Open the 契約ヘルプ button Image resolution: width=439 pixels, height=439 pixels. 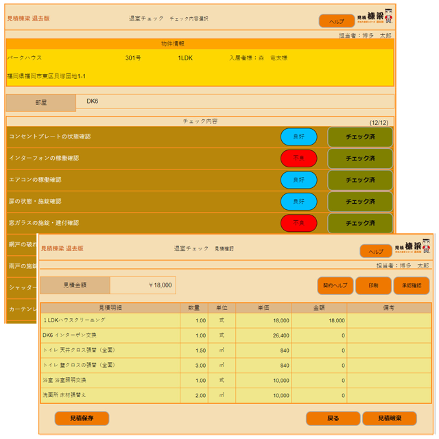(x=335, y=285)
